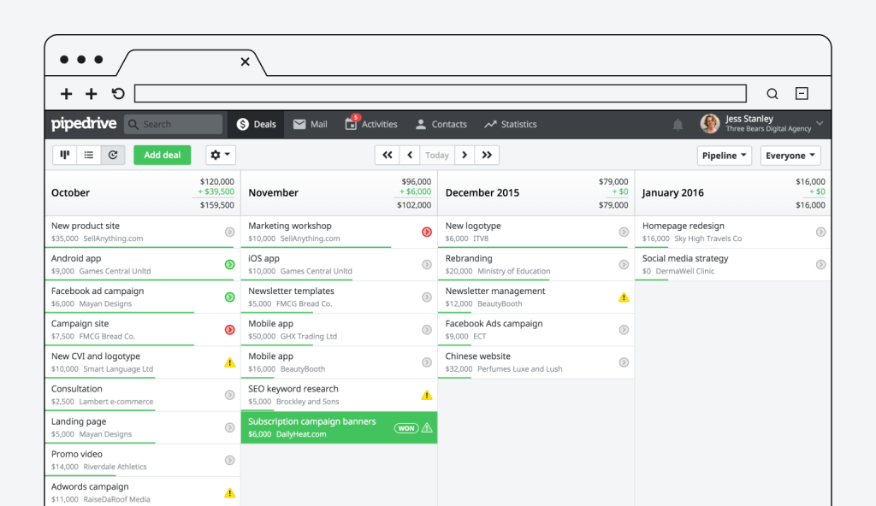Image resolution: width=876 pixels, height=506 pixels.
Task: Go to the Statistics tab
Action: coord(510,124)
